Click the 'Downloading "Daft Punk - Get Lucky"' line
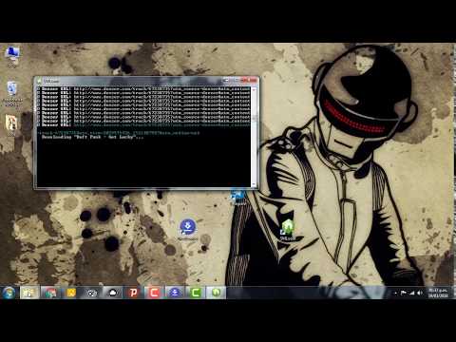456x342 pixels. click(93, 137)
